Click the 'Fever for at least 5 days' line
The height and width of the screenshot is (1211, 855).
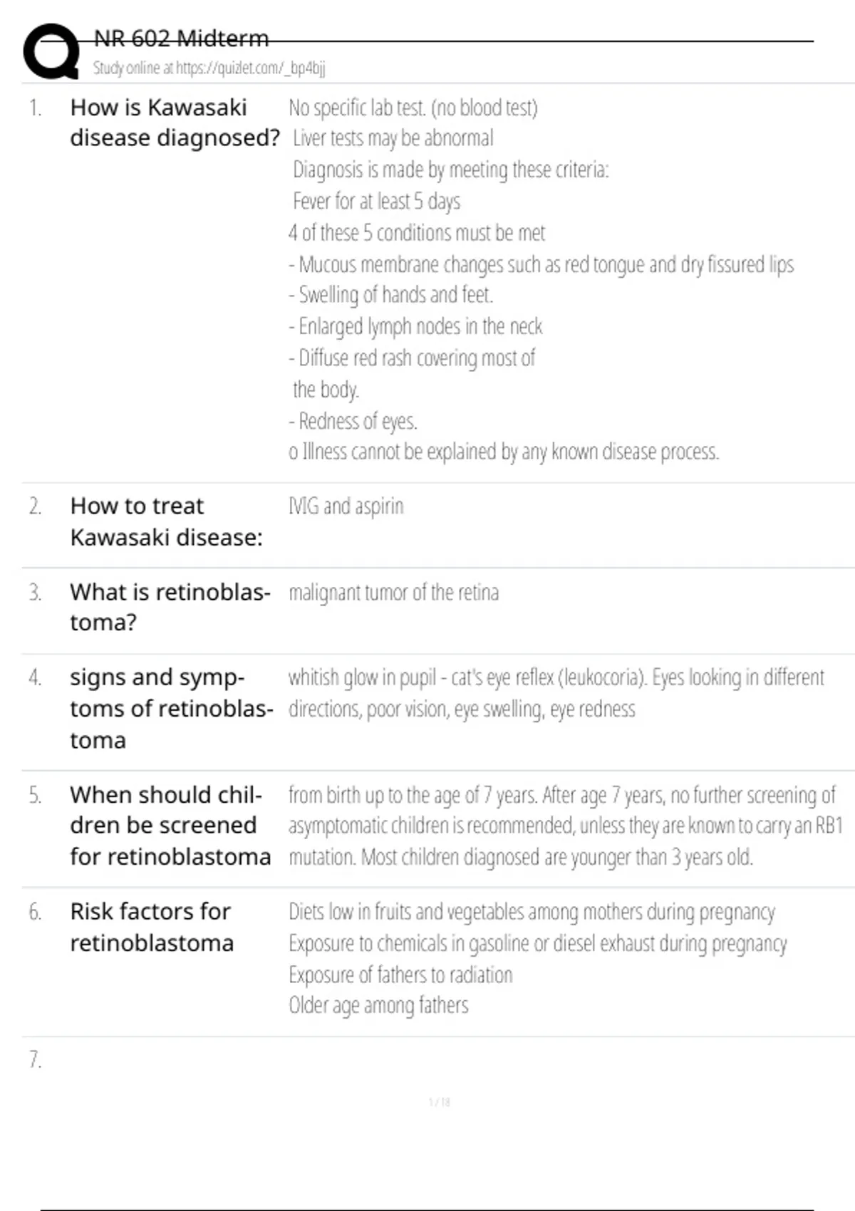pos(376,202)
